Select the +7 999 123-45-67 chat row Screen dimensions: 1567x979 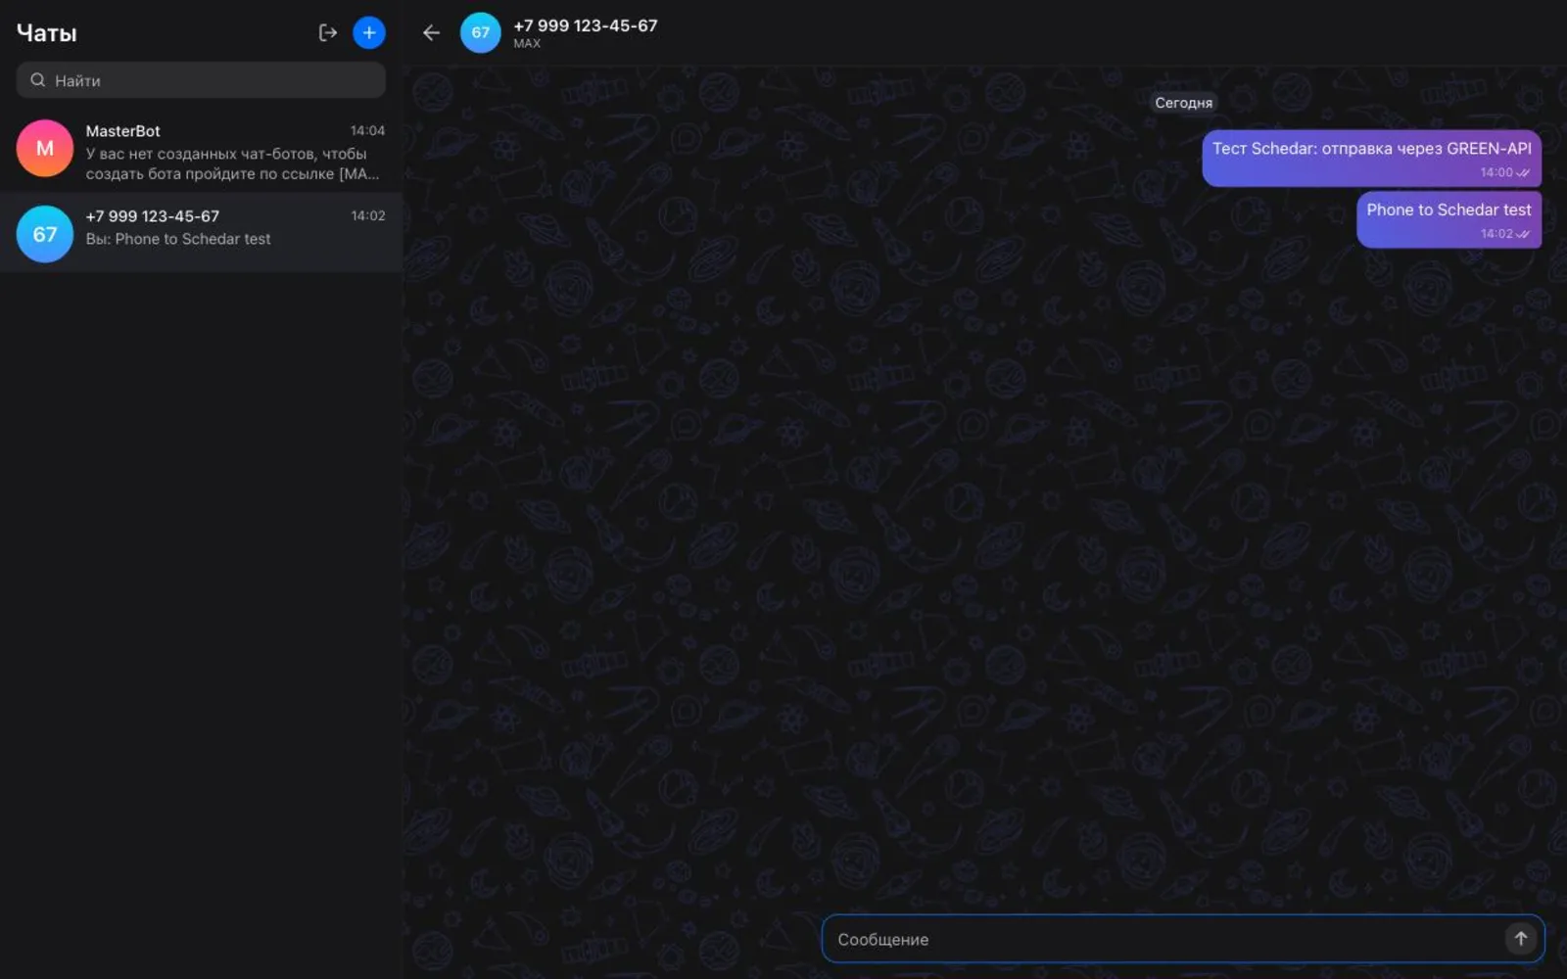[x=201, y=232]
